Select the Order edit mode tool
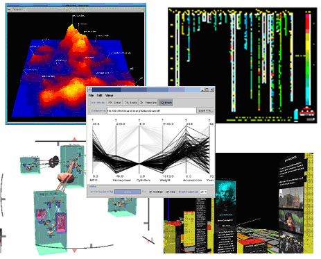This screenshot has height=259, width=321. [x=114, y=103]
